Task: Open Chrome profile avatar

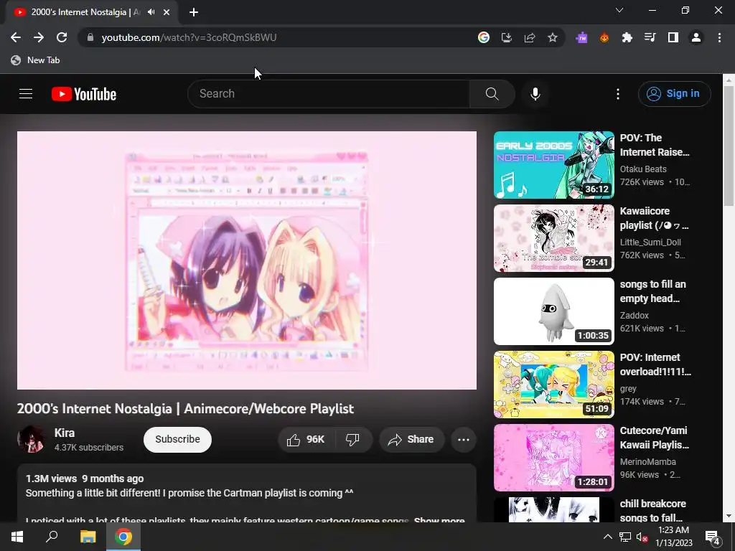Action: (696, 37)
